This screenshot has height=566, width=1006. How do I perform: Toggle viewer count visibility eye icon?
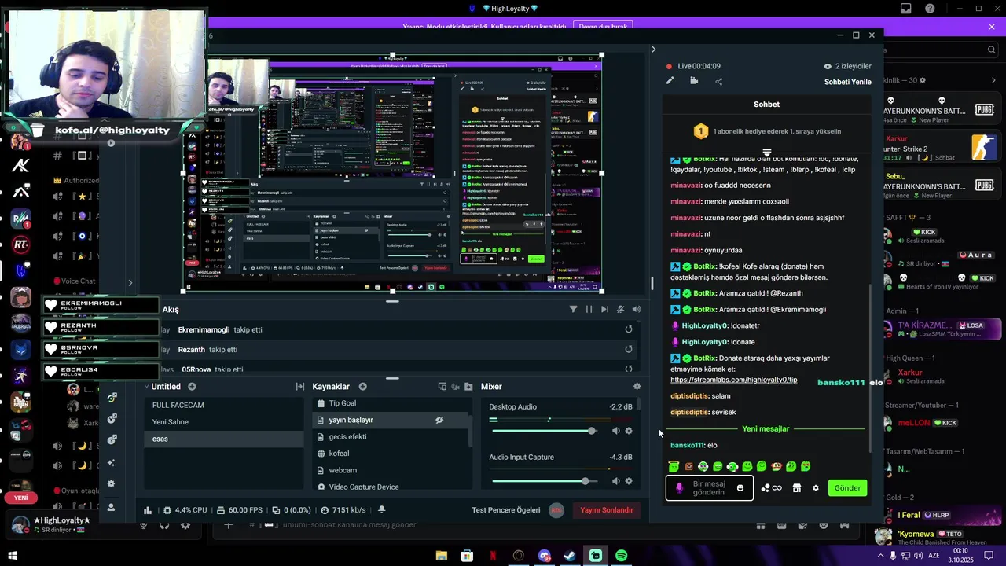(x=827, y=67)
